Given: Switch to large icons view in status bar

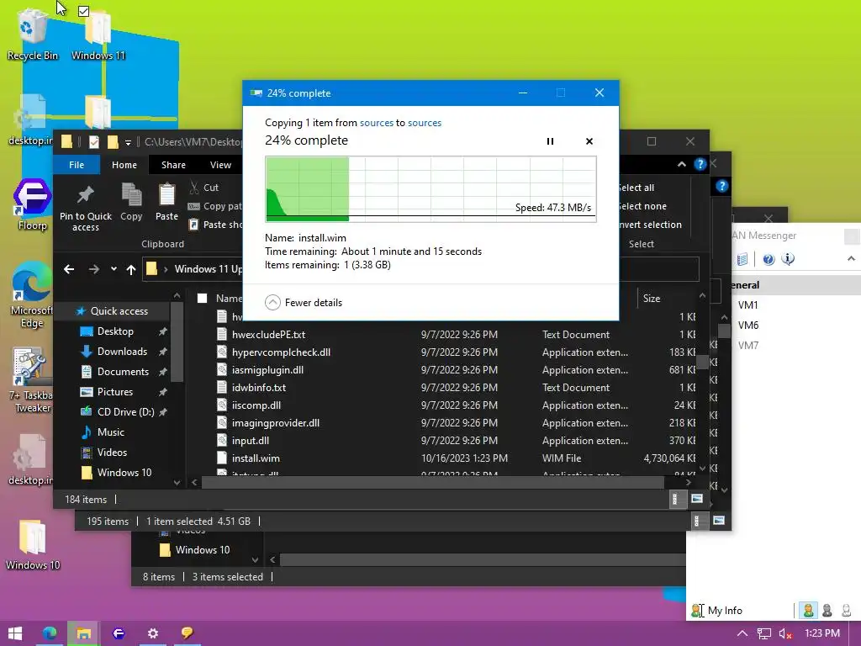Looking at the screenshot, I should pos(697,499).
